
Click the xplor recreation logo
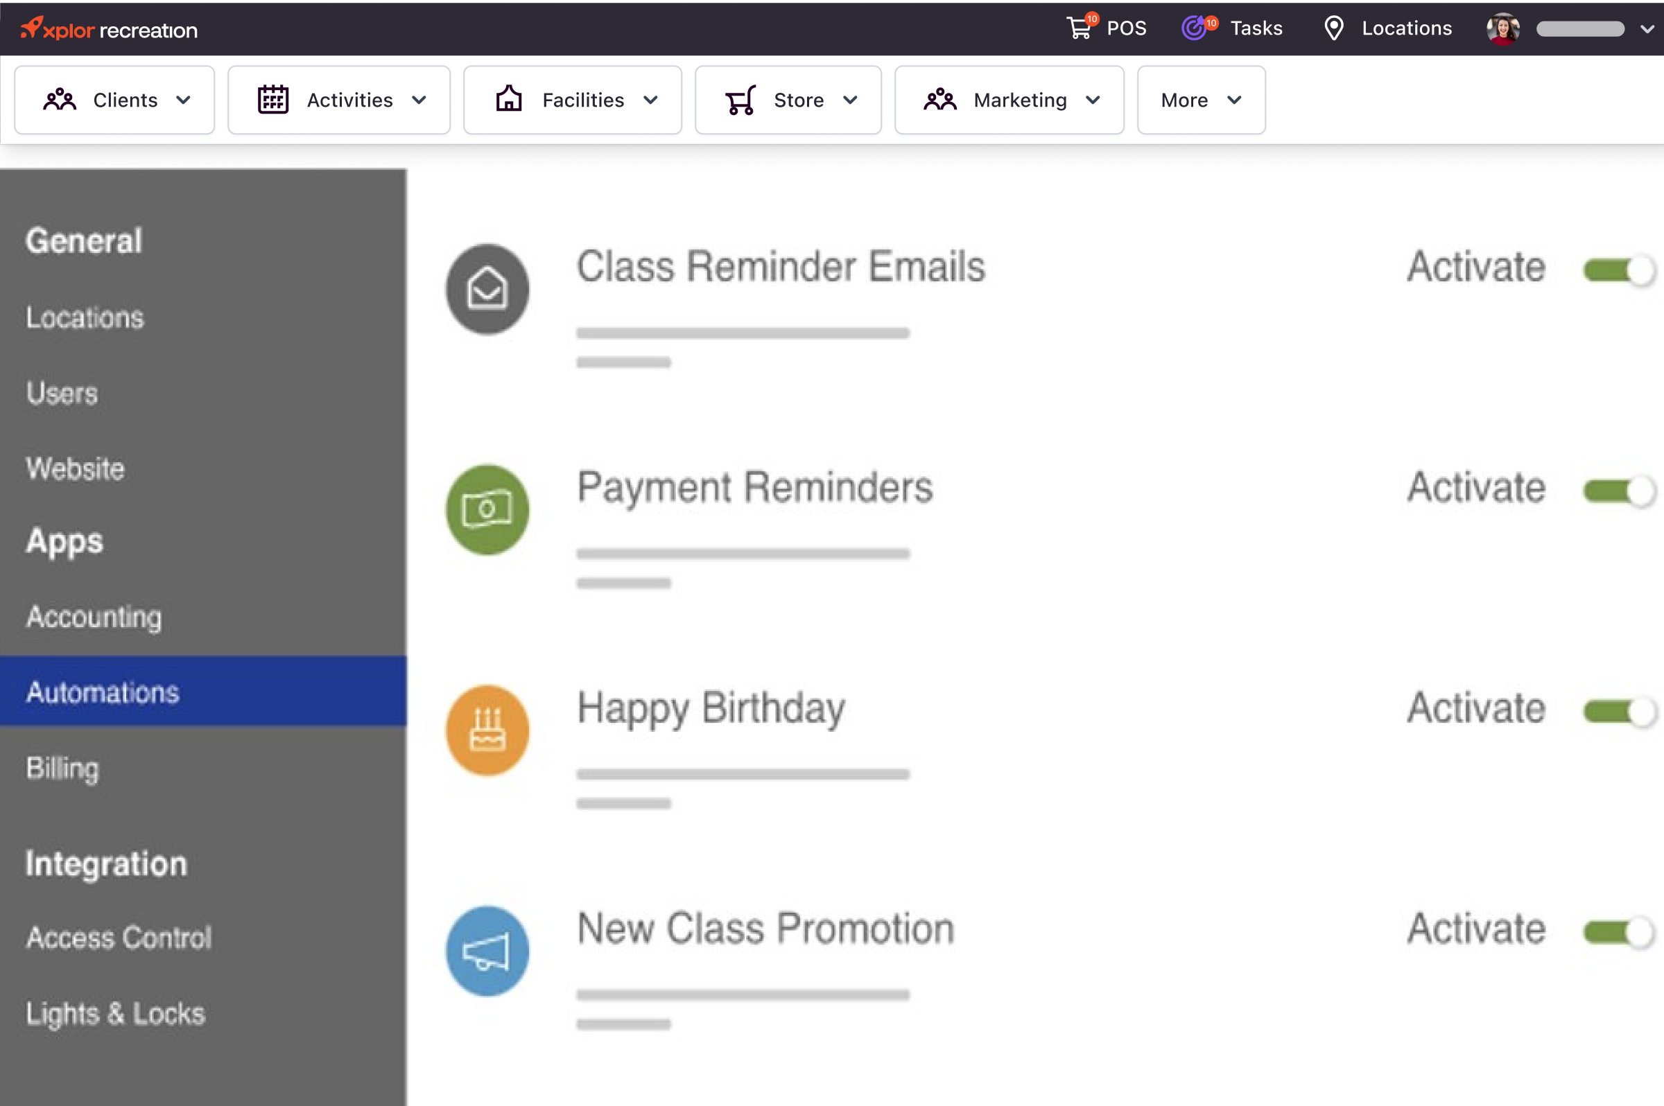110,29
